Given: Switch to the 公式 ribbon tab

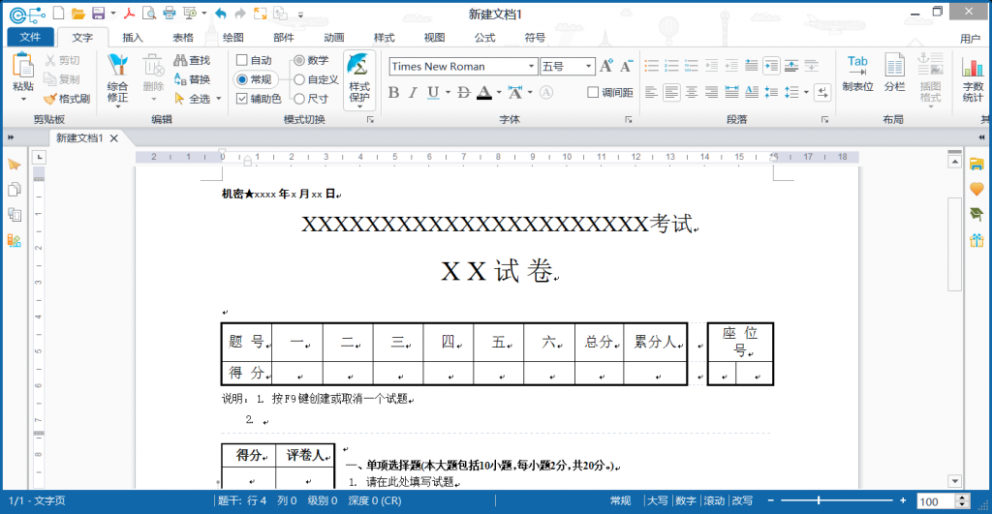Looking at the screenshot, I should tap(484, 38).
